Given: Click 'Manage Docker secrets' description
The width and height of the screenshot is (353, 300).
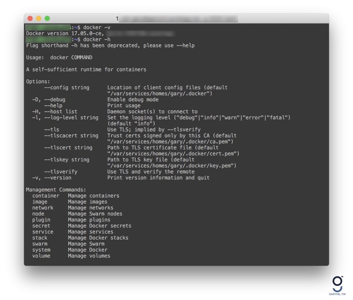Looking at the screenshot, I should 100,226.
